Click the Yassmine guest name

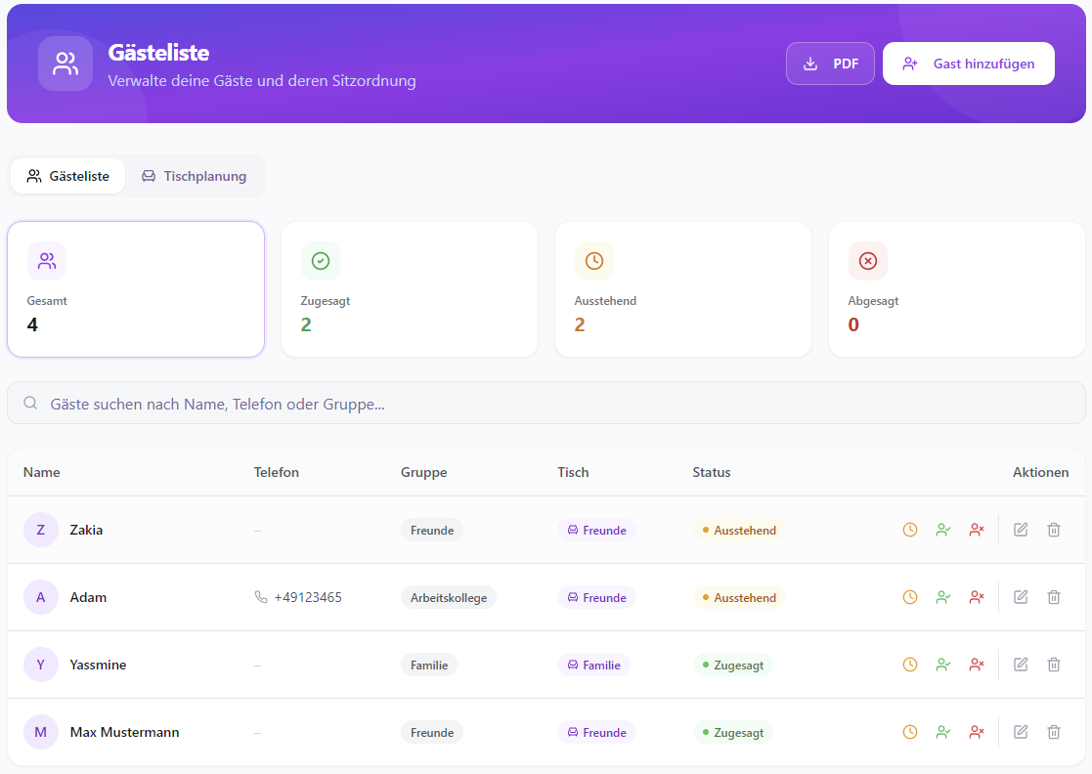coord(98,665)
